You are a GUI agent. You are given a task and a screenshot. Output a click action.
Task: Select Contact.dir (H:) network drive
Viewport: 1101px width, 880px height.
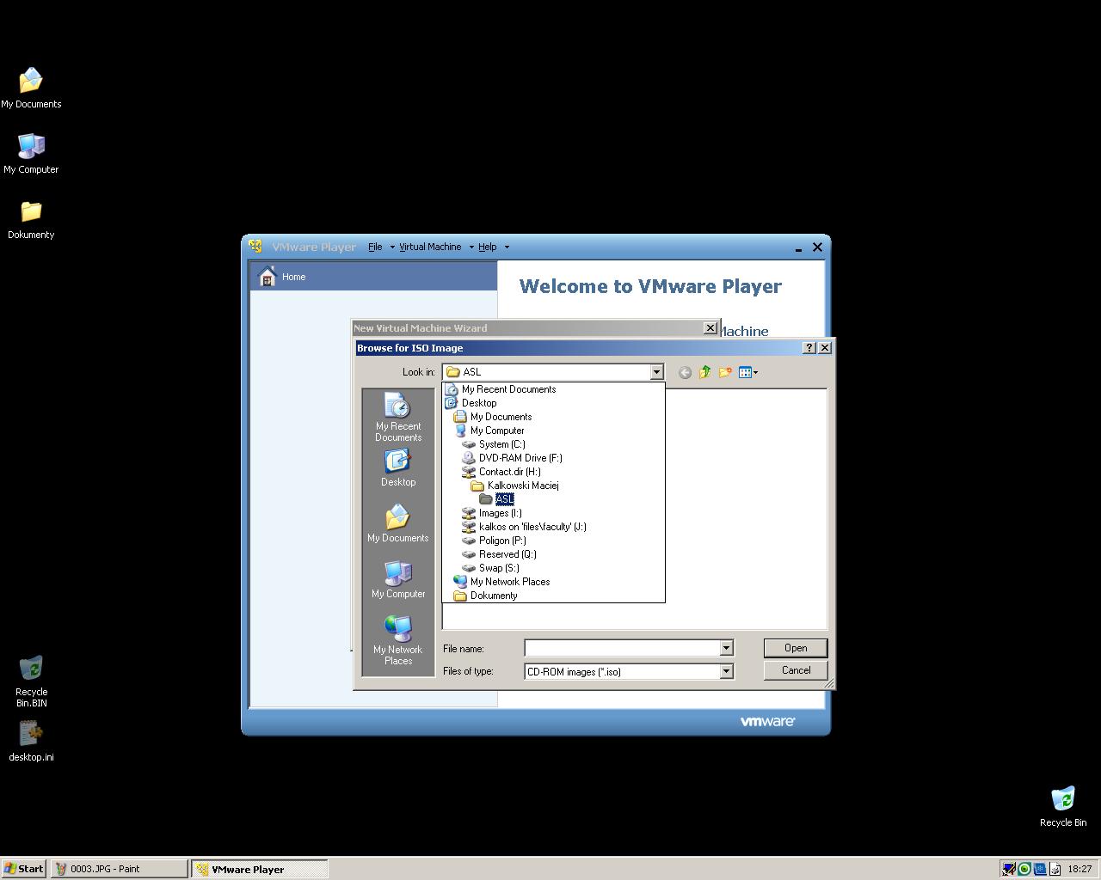point(553,472)
